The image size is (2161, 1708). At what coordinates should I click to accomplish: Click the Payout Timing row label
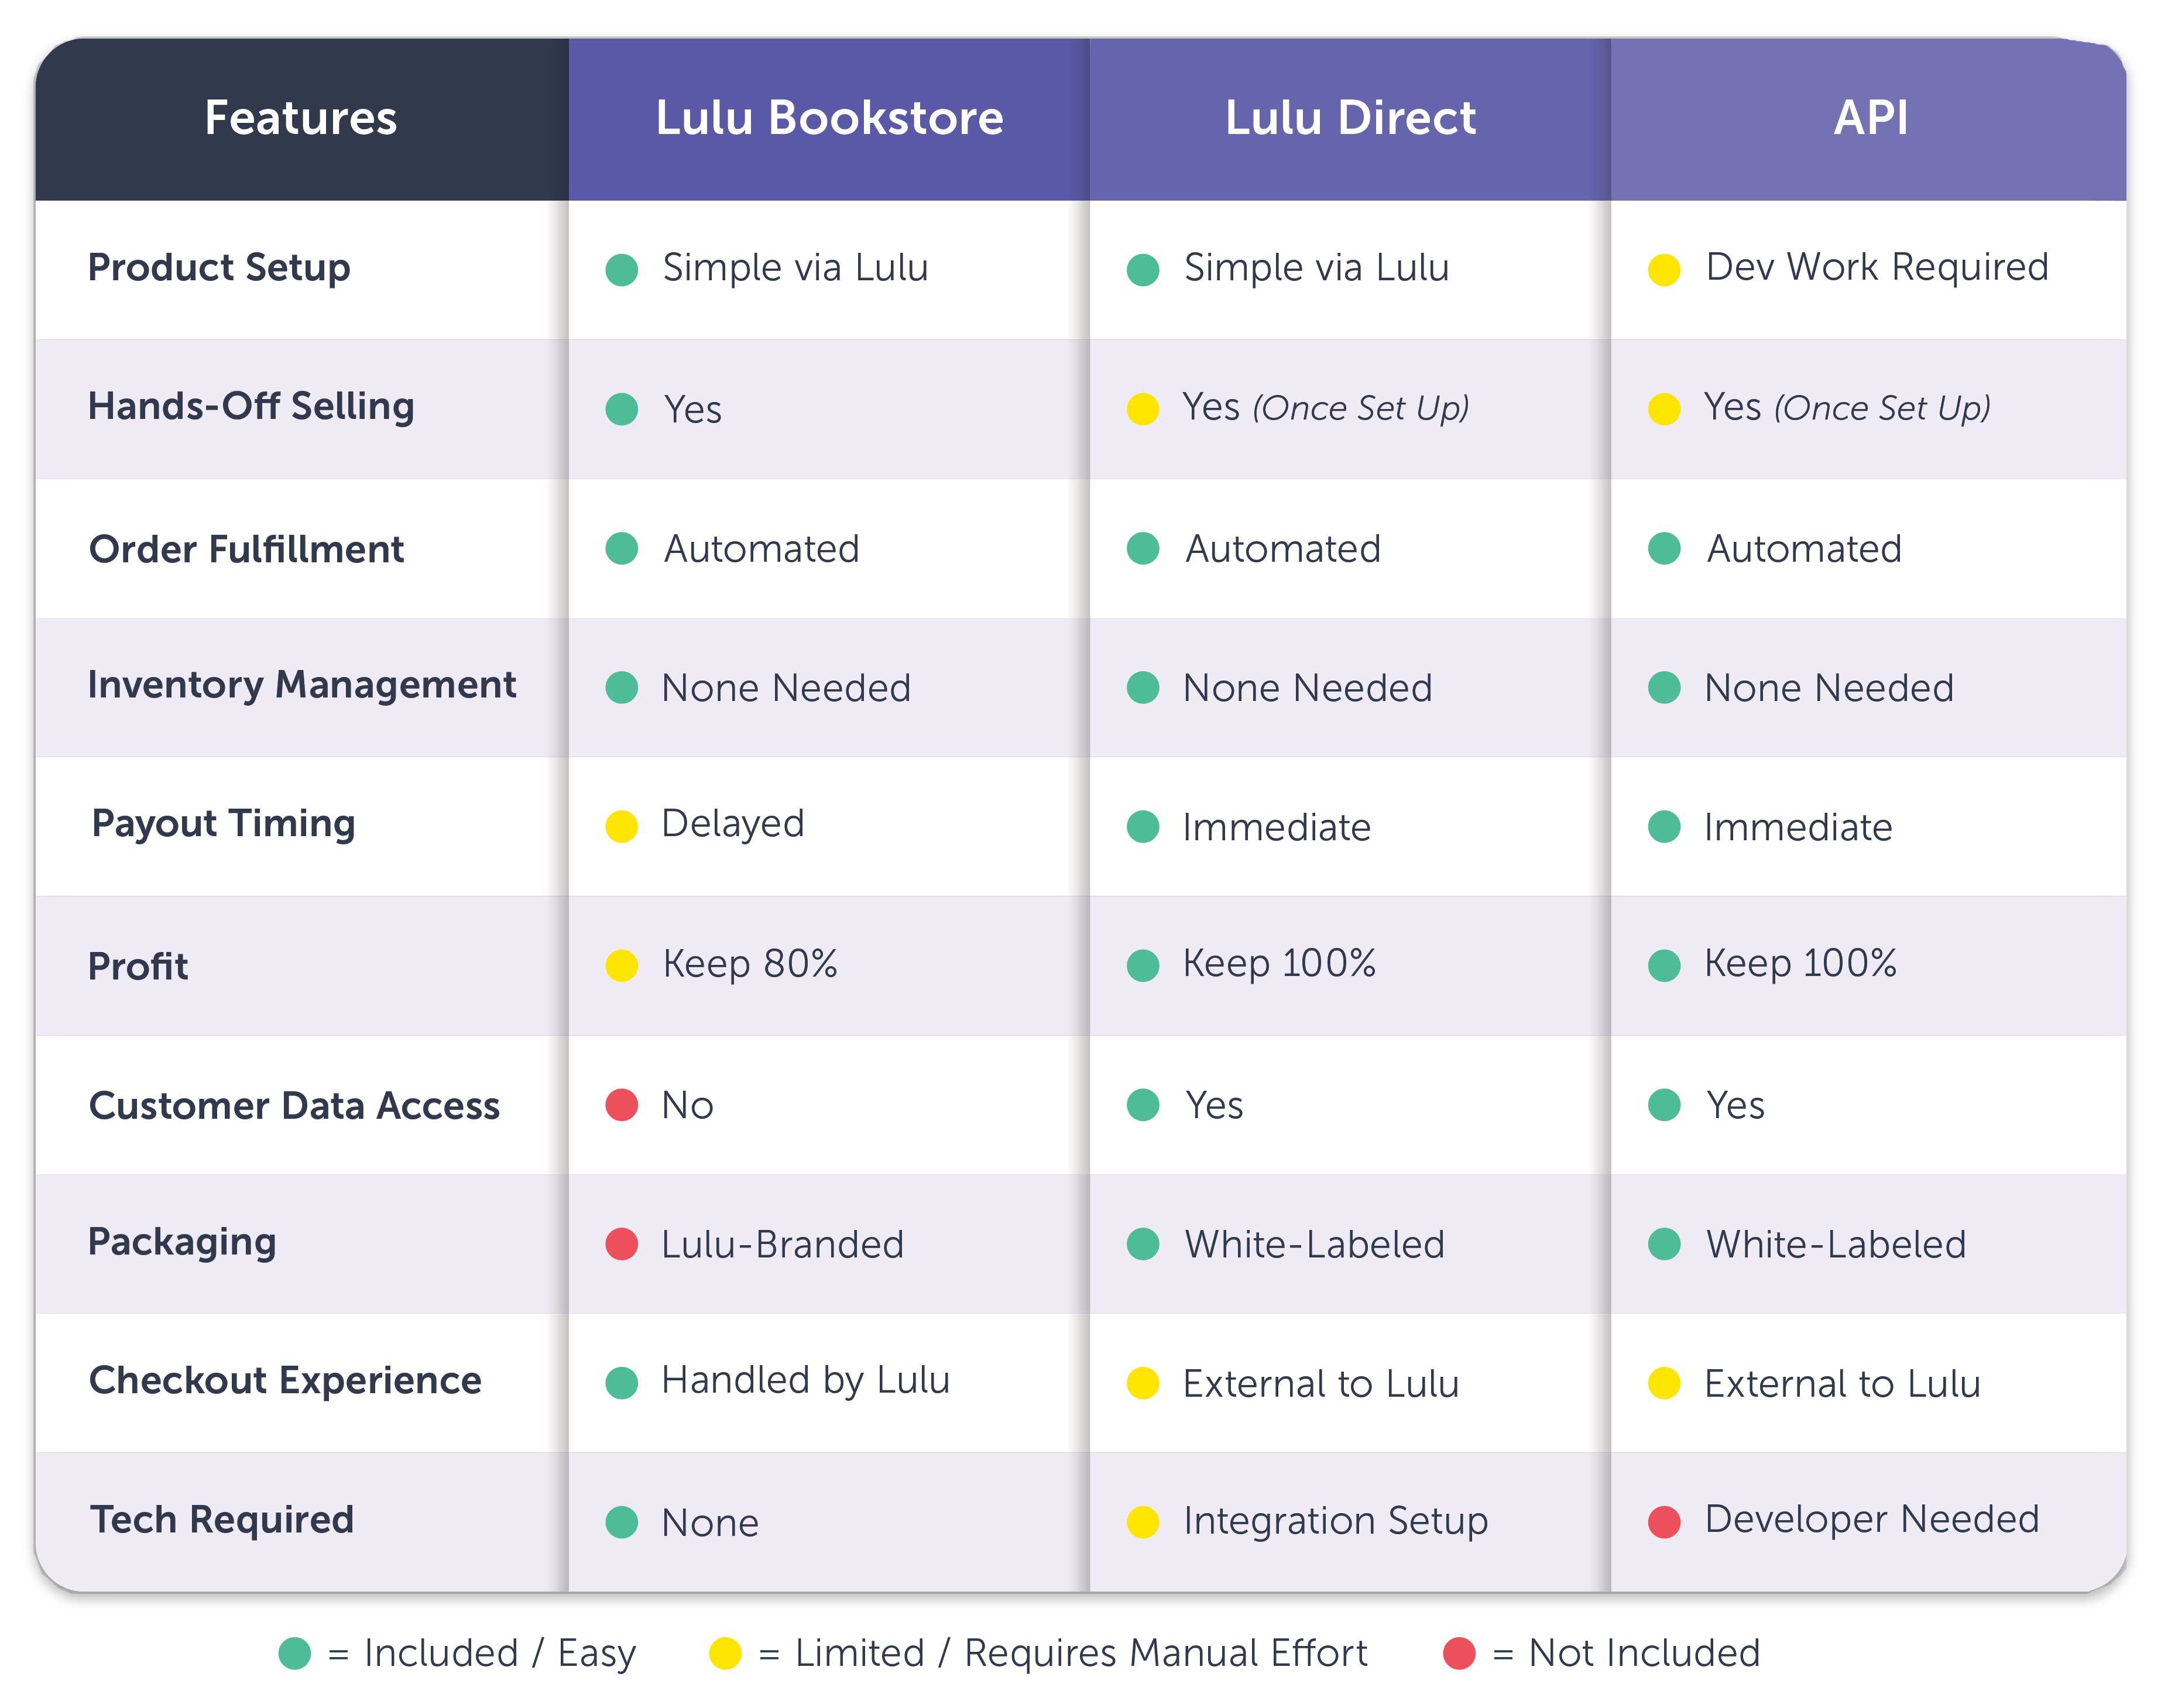(223, 824)
